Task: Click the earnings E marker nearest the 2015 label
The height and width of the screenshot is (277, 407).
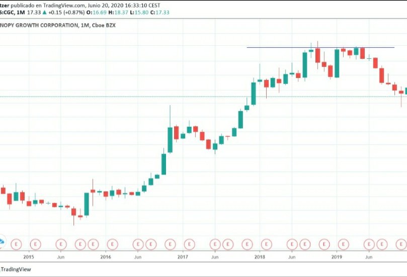Action: pyautogui.click(x=35, y=244)
